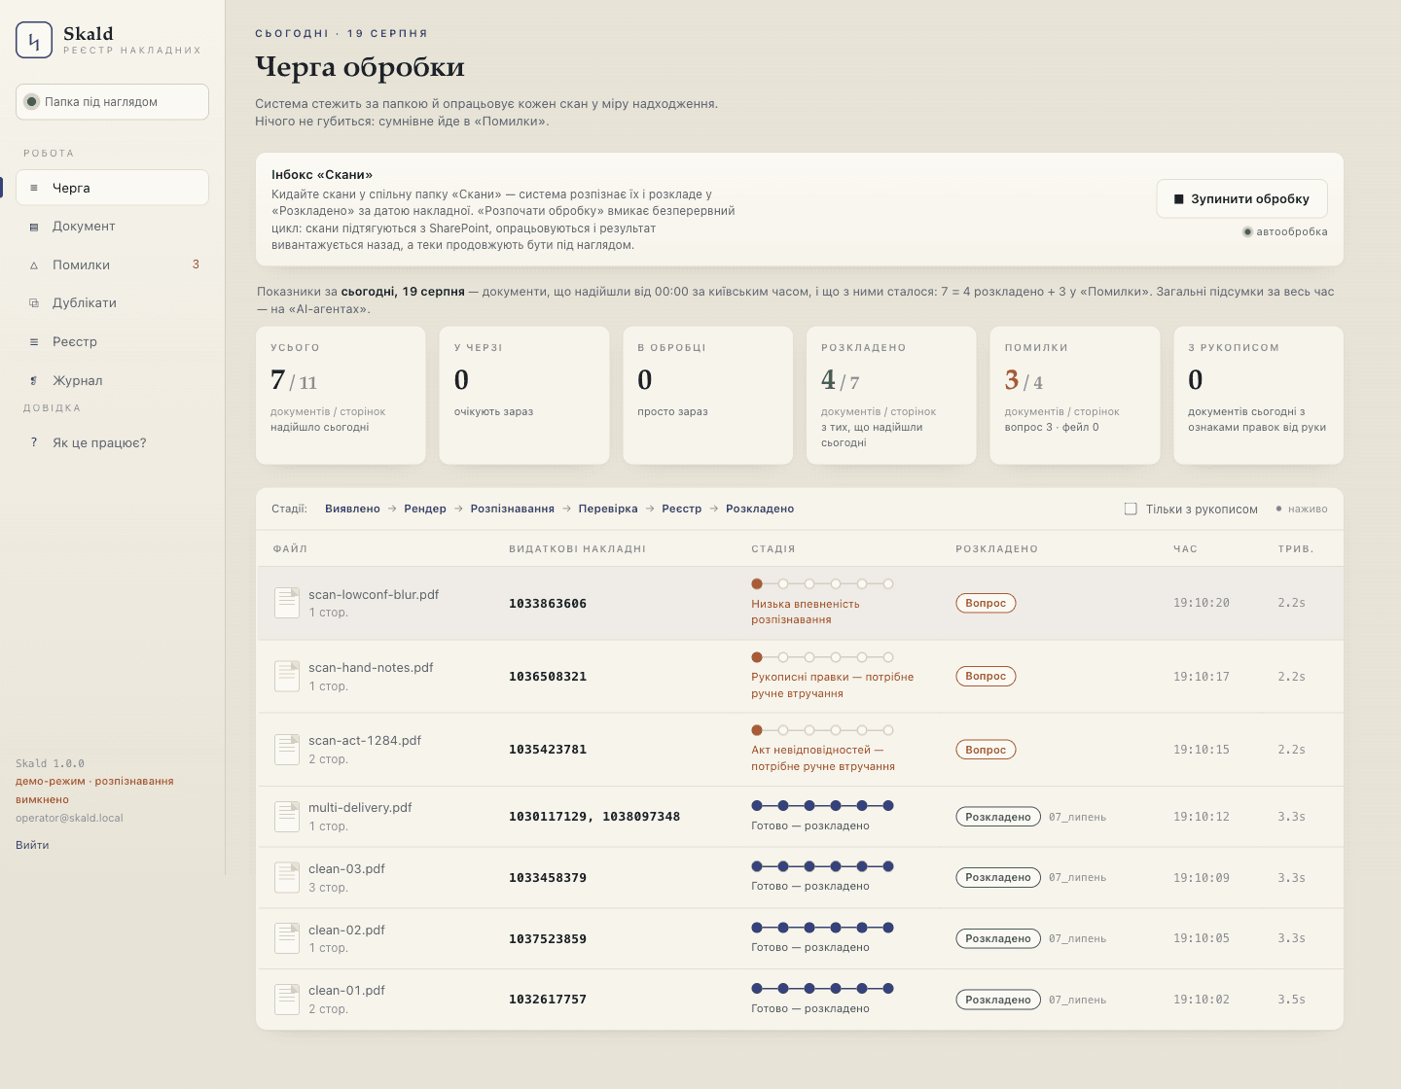
Task: Click invoice numbers 1030117129, 1038097348
Action: tap(594, 817)
